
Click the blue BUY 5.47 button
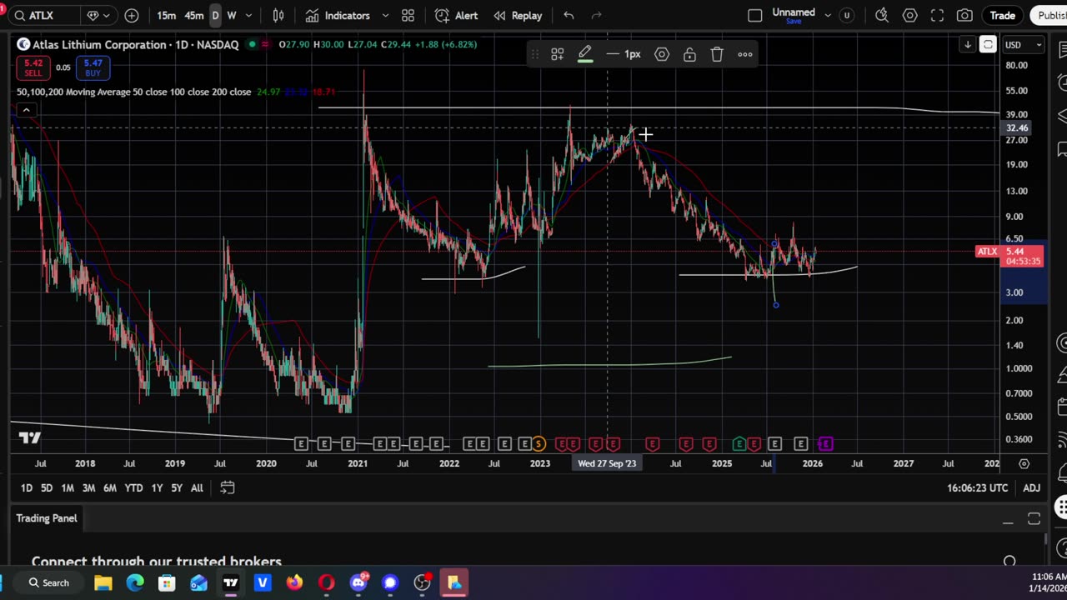(93, 67)
